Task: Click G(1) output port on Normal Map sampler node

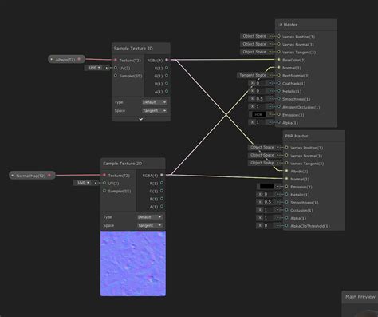Action: (x=162, y=191)
